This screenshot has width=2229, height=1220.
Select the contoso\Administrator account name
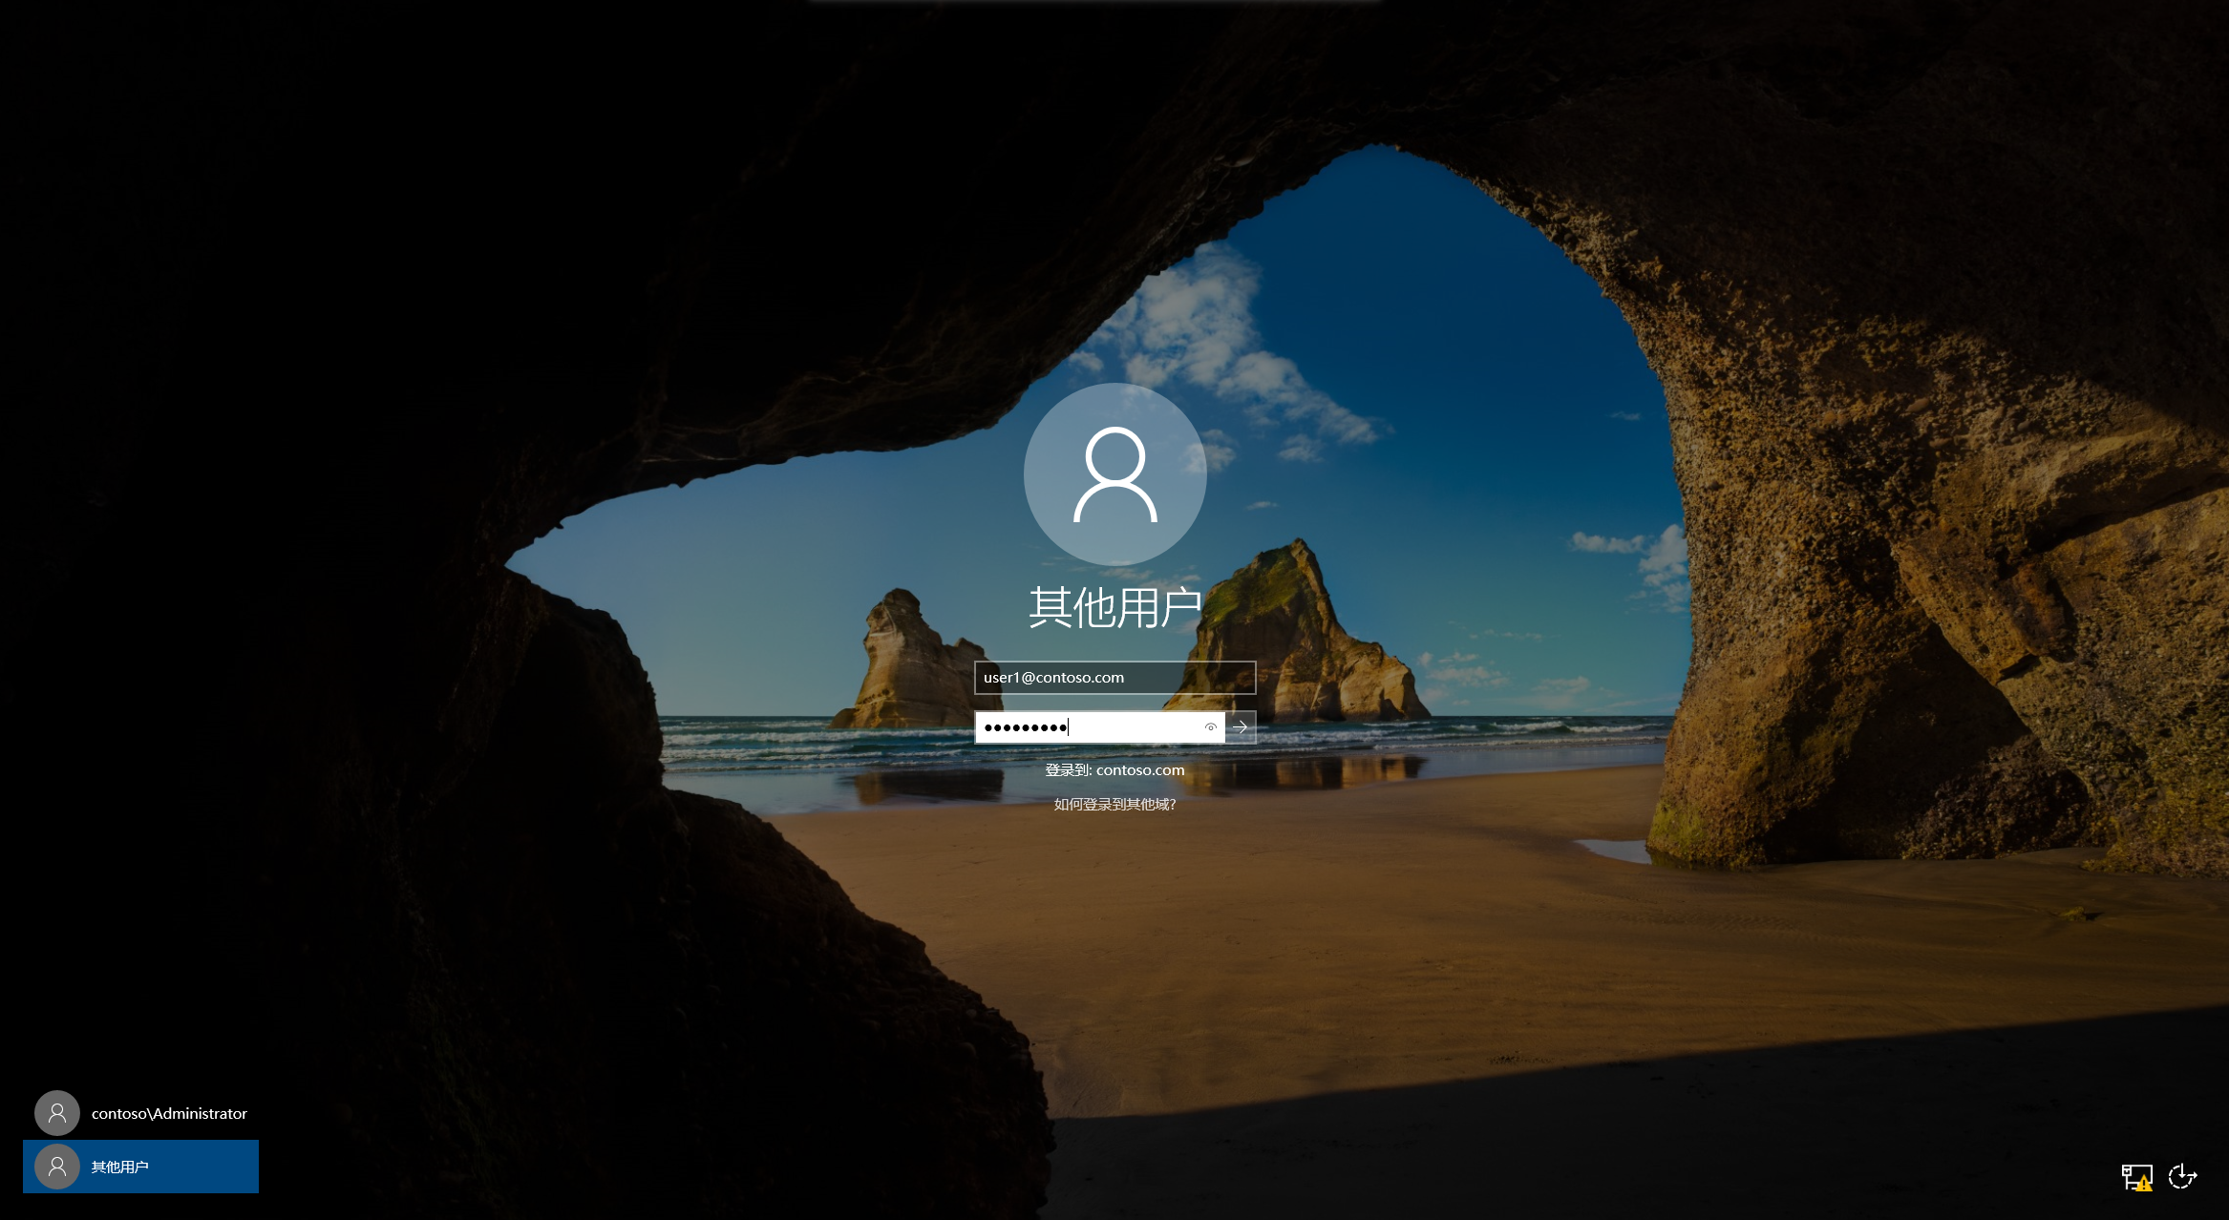169,1113
